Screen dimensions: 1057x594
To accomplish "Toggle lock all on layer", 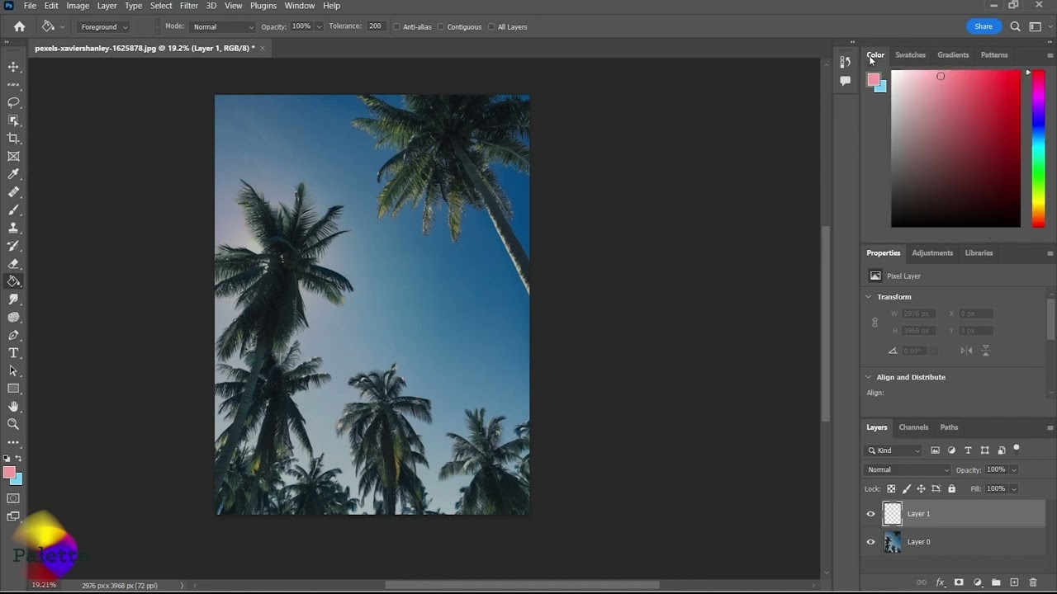I will (951, 488).
